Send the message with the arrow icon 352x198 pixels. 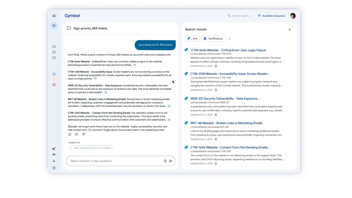pos(171,161)
